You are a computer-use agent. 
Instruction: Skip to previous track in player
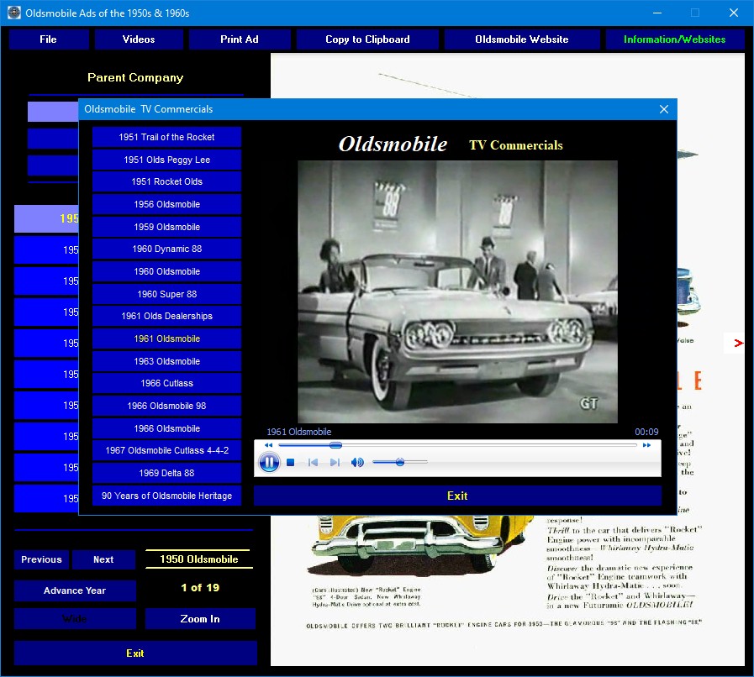tap(313, 462)
